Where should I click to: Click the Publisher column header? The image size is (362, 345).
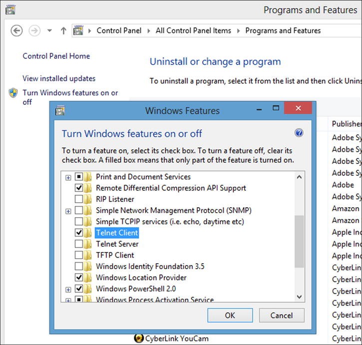tap(346, 124)
